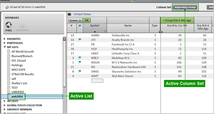The width and height of the screenshot is (214, 114).
Task: Expand the AP LISTS tree section
Action: (5, 101)
